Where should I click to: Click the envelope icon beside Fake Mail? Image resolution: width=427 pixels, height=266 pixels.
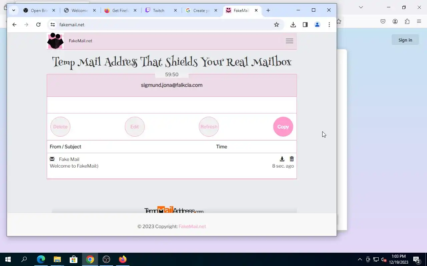click(52, 159)
